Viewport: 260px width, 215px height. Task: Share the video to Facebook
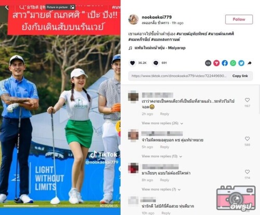tap(225, 63)
